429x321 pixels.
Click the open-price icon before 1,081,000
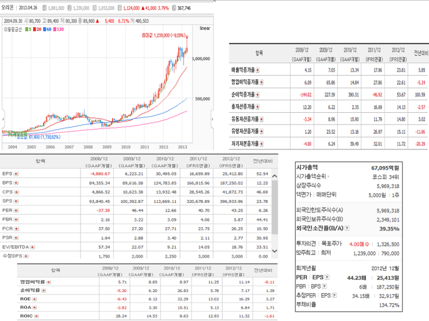(x=44, y=8)
